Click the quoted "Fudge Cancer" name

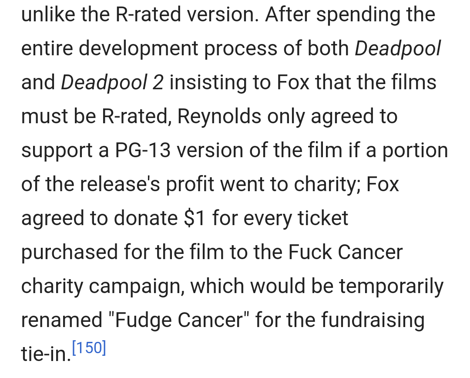177,321
